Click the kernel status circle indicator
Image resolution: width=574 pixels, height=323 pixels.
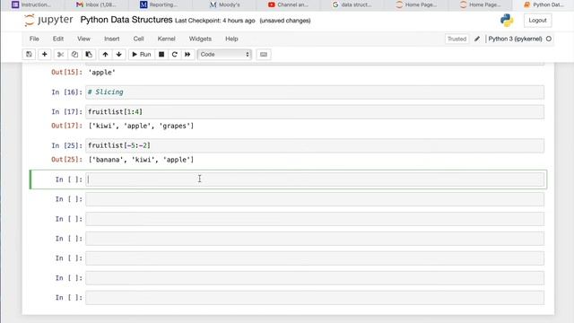[548, 39]
